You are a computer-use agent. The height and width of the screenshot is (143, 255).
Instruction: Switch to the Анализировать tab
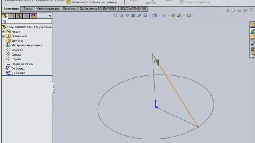(x=48, y=9)
